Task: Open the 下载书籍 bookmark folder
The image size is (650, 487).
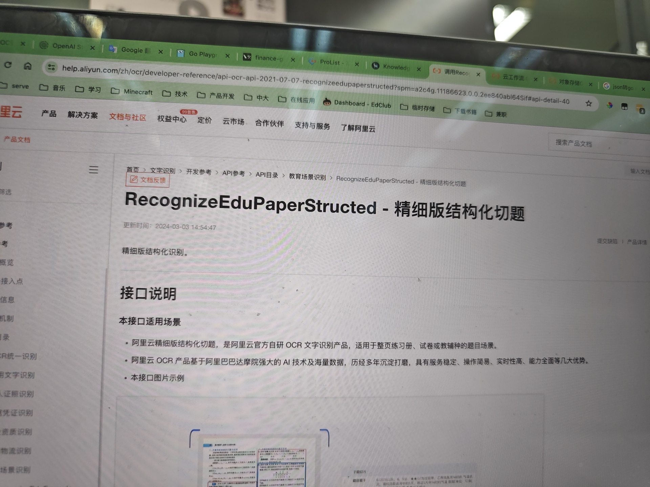Action: click(x=460, y=111)
